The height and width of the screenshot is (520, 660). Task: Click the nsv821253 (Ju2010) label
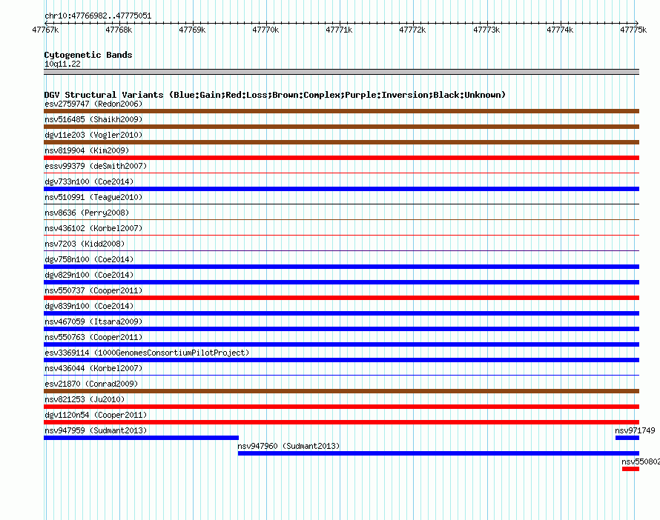[85, 399]
